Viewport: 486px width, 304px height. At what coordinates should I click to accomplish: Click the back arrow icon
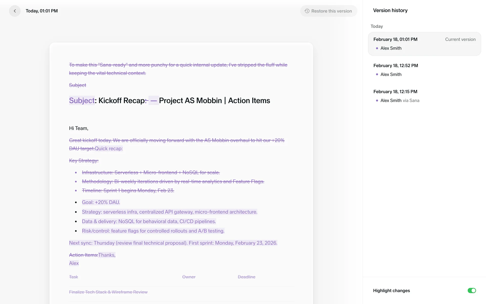pos(15,11)
